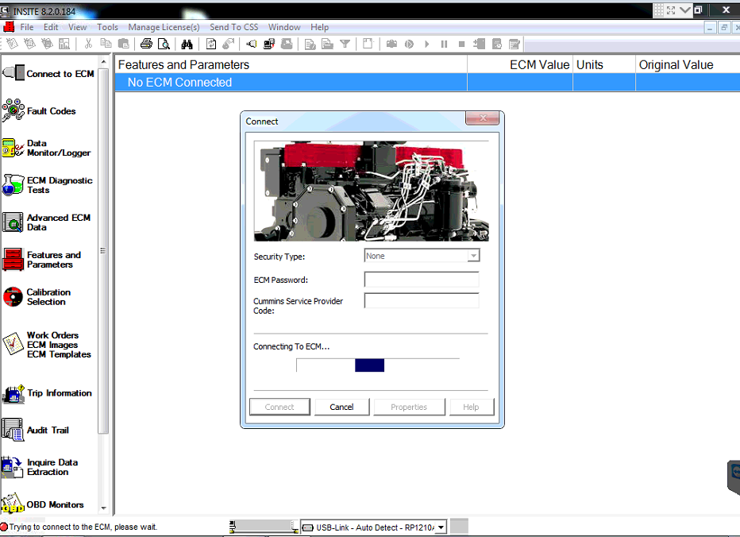
Task: Click the ECM Value column header
Action: (x=519, y=64)
